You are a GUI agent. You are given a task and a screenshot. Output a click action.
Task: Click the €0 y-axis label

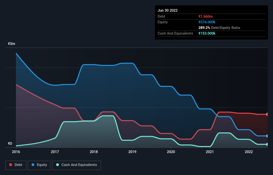tap(10, 143)
